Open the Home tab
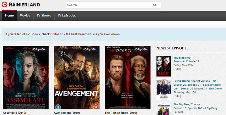The height and width of the screenshot is (115, 226). [x=9, y=16]
